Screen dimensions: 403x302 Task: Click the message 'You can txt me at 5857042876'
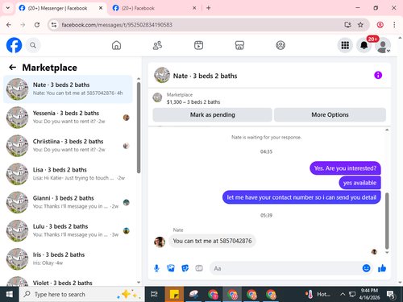[x=212, y=241]
